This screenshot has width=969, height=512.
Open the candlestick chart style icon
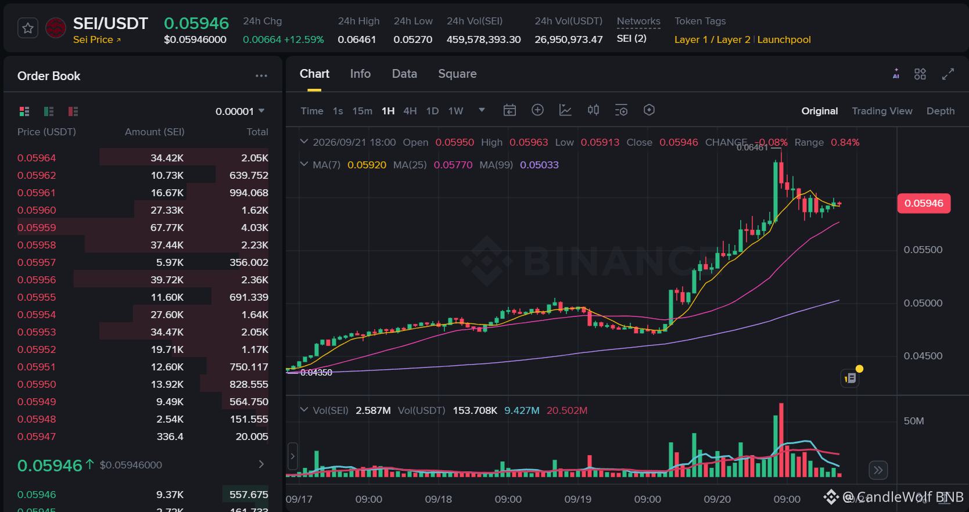click(593, 110)
